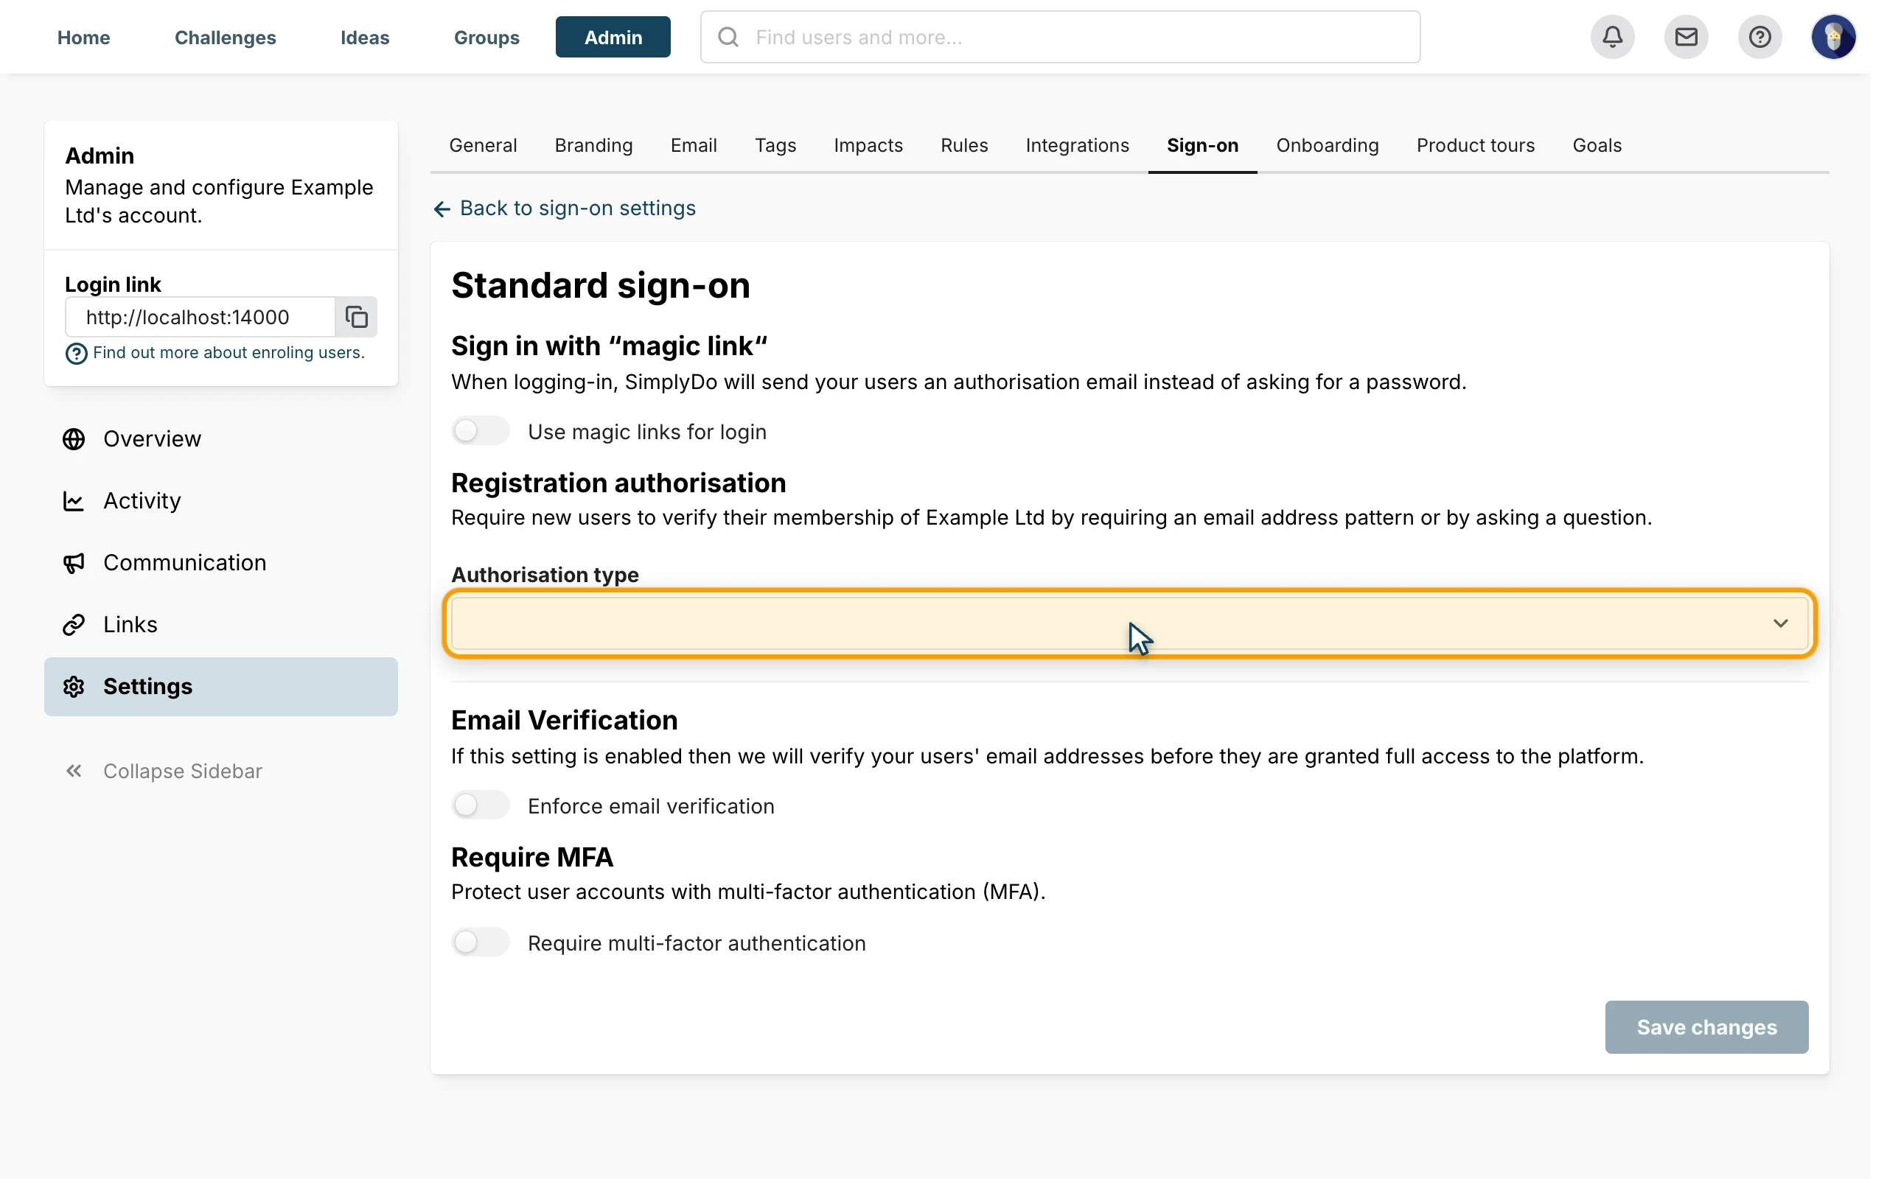Open Ideas in the top navigation
This screenshot has height=1179, width=1887.
[x=365, y=37]
